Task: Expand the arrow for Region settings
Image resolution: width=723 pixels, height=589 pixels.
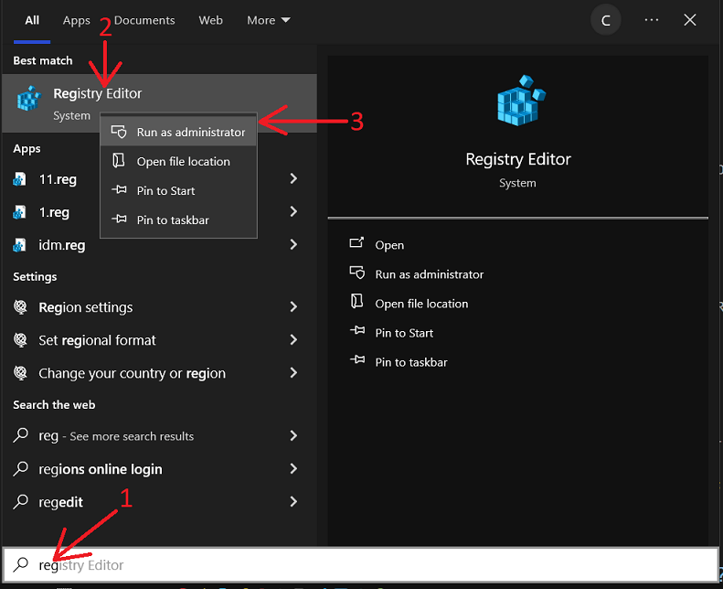Action: [x=293, y=306]
